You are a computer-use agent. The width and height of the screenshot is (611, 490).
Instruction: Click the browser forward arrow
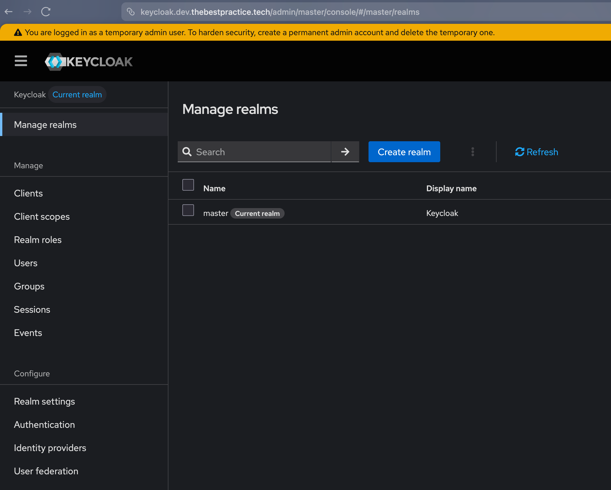[27, 12]
